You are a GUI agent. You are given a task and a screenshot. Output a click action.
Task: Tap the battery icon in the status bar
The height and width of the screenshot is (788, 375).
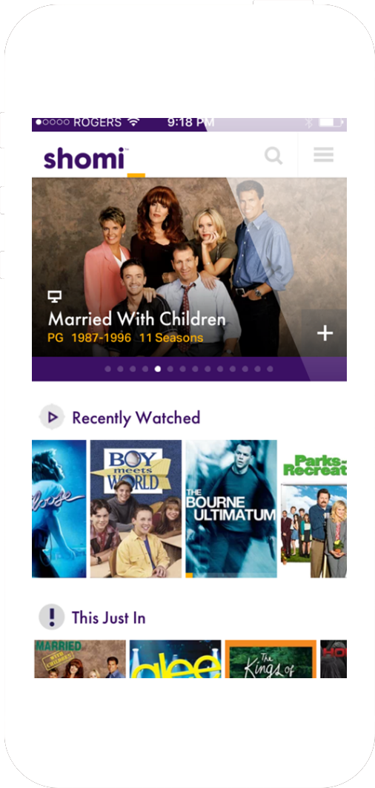(331, 122)
